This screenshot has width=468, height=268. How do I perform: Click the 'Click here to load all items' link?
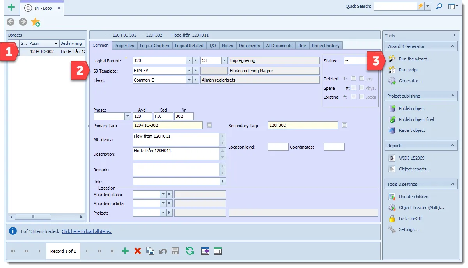pyautogui.click(x=87, y=231)
